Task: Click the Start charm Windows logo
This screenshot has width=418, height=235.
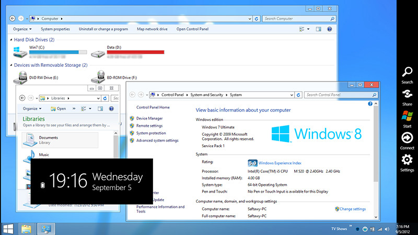Action: tap(407, 120)
